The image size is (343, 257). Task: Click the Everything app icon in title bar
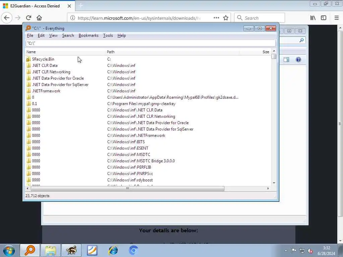(28, 28)
